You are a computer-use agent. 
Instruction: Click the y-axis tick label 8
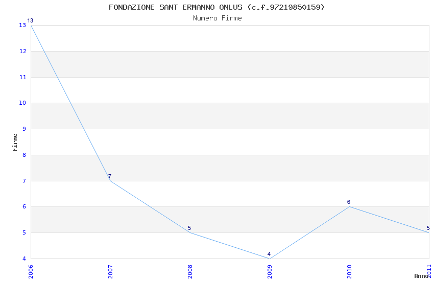25,155
